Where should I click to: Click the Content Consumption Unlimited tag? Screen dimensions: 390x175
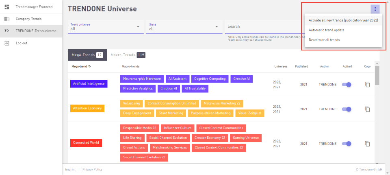(x=171, y=103)
